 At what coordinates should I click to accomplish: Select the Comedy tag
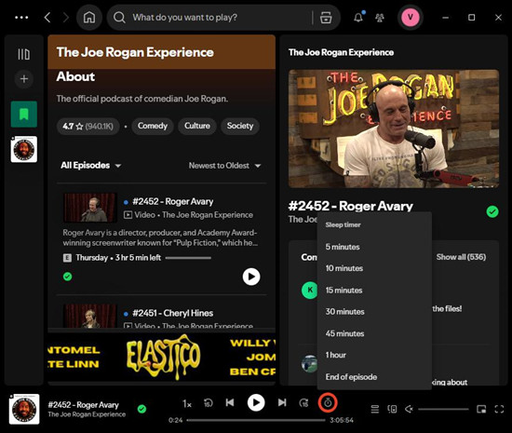[x=152, y=126]
